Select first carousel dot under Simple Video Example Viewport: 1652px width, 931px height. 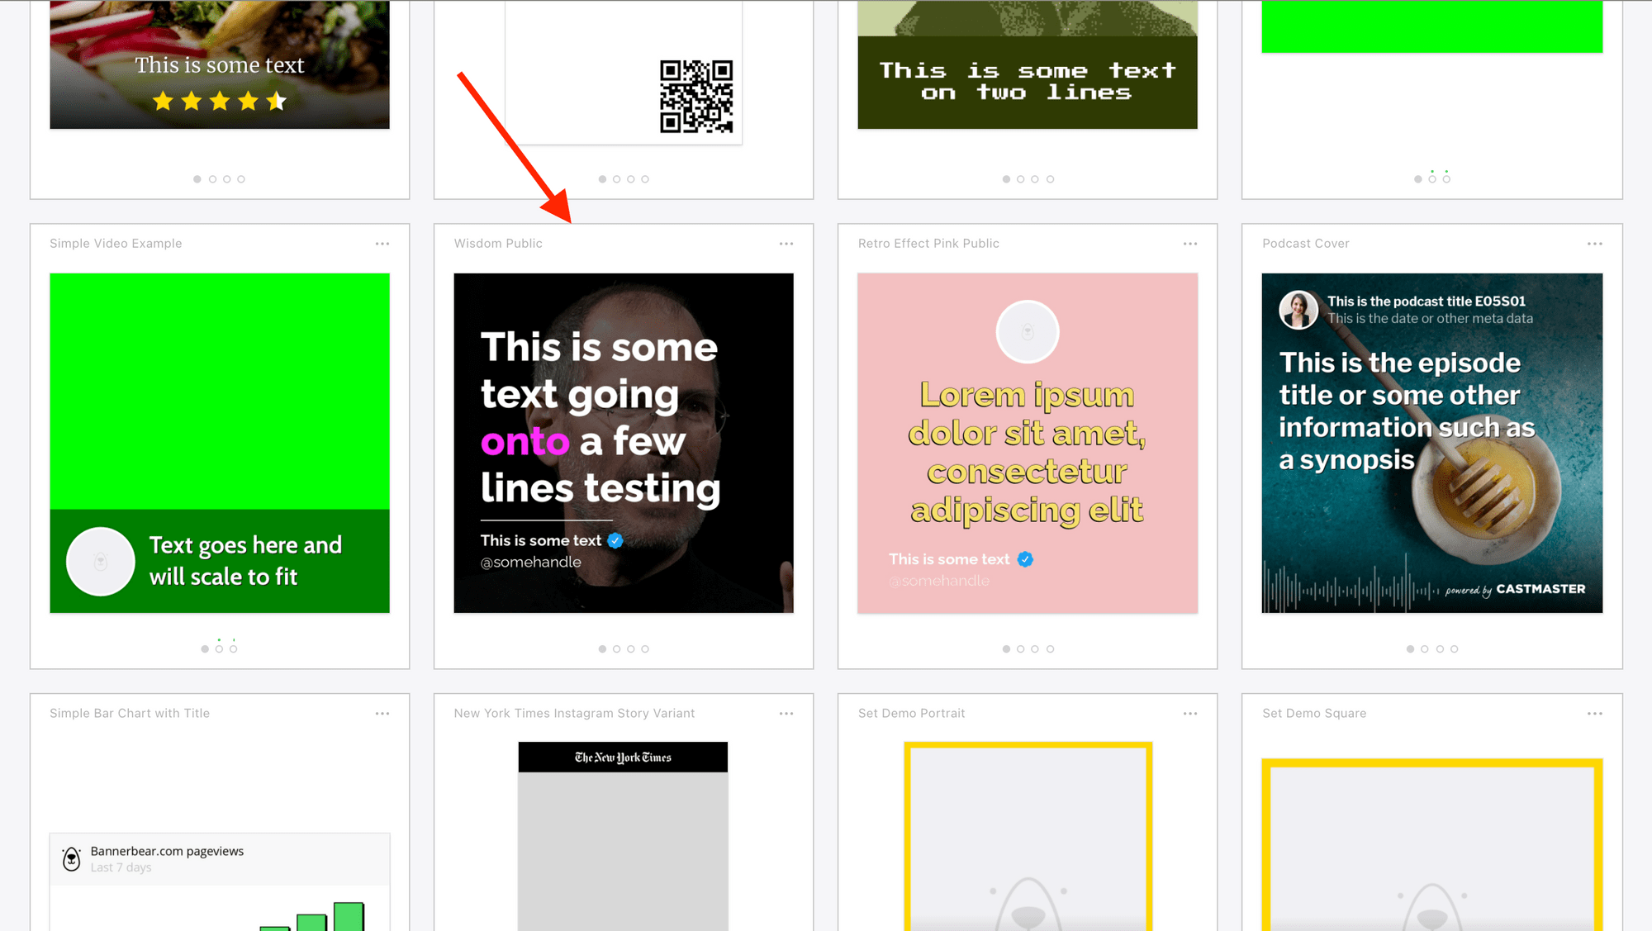click(205, 649)
